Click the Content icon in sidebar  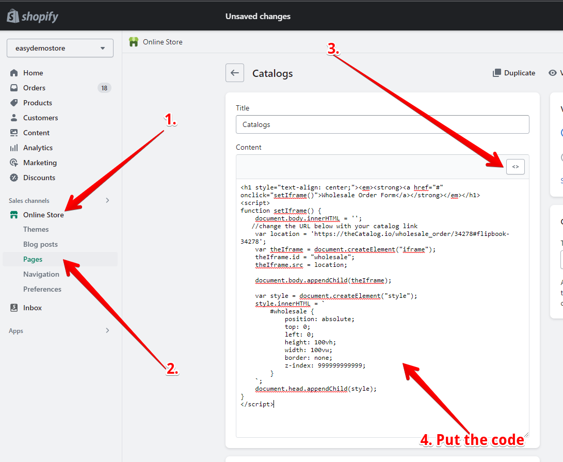tap(14, 133)
